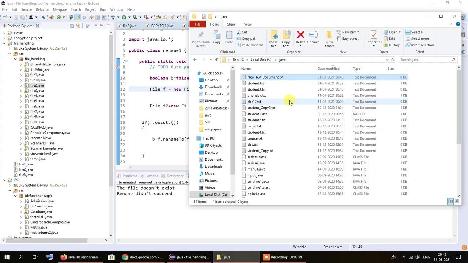Click the Save icon in Eclipse toolbar
This screenshot has width=468, height=263.
[16, 17]
